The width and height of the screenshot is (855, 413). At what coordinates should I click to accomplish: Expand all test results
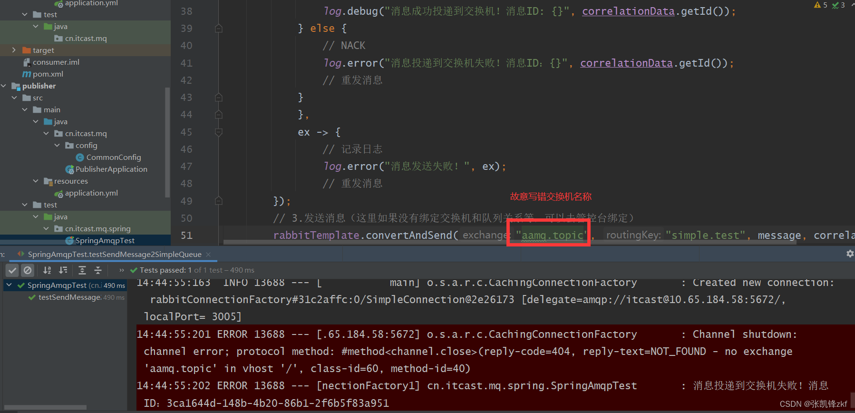tap(82, 270)
